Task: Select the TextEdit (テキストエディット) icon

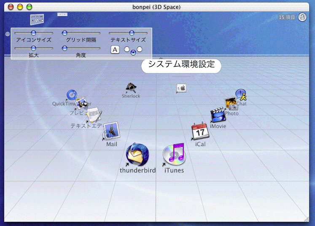Action: [94, 115]
